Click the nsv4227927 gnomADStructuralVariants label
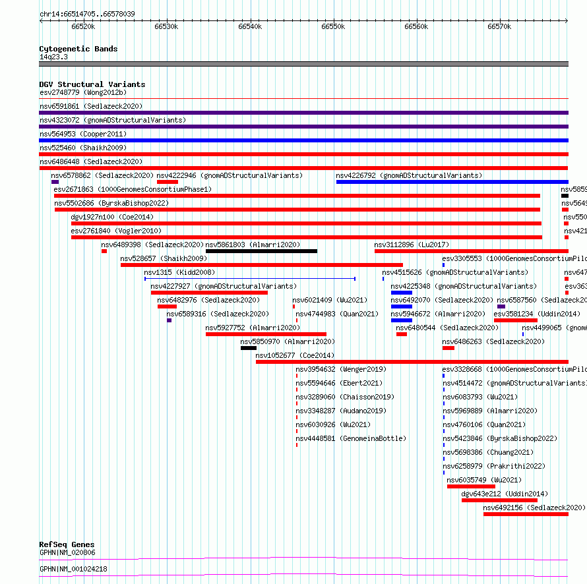Image resolution: width=587 pixels, height=584 pixels. pos(224,286)
